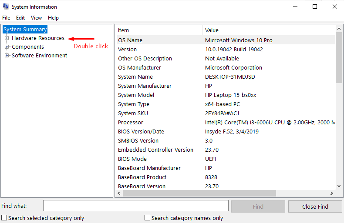Click the value x64-based PC
This screenshot has height=223, width=344.
click(223, 104)
